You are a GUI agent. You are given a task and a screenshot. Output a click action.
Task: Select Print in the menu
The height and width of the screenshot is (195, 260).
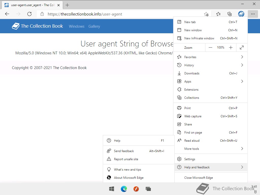click(210, 108)
